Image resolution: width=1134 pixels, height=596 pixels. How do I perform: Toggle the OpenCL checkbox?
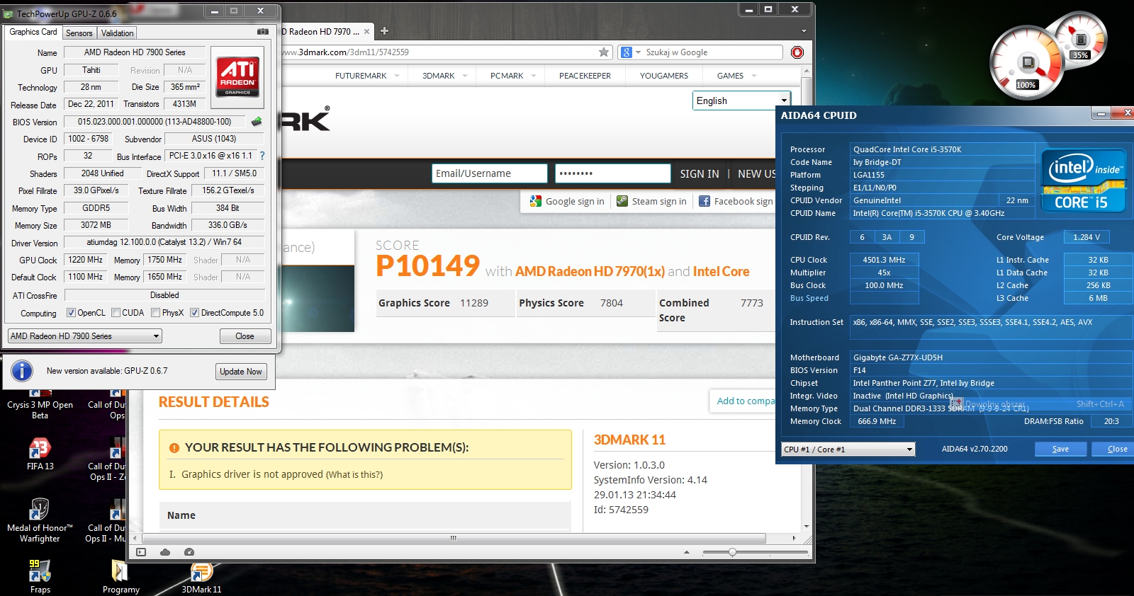tap(71, 313)
